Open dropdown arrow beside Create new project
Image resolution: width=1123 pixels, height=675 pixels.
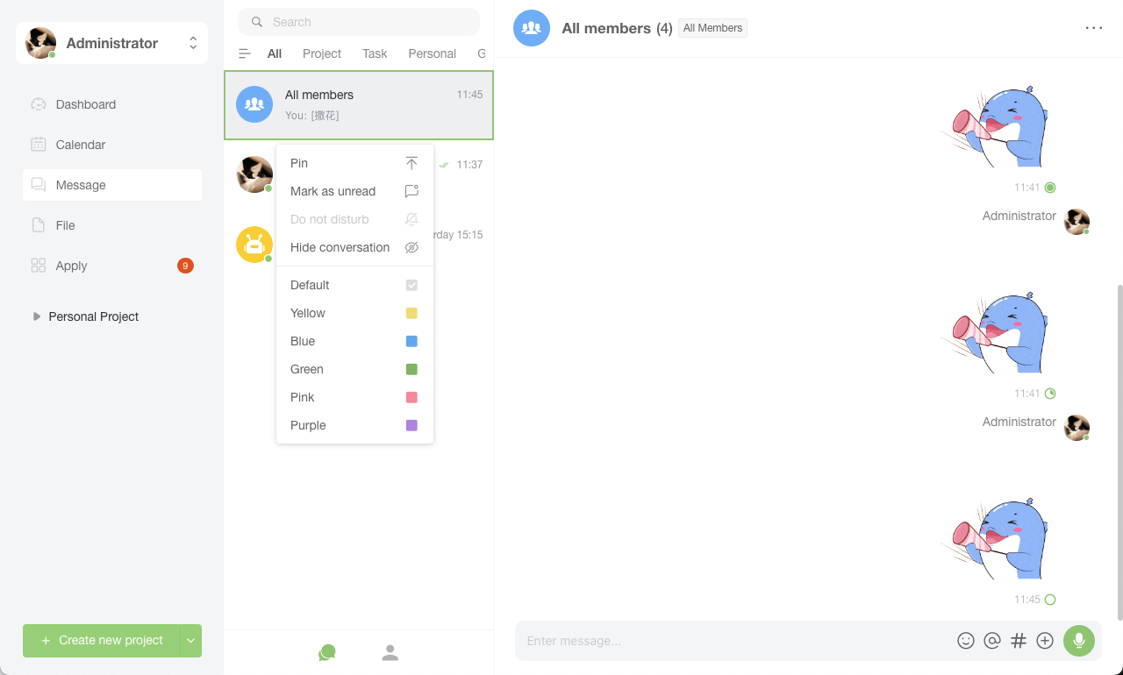click(191, 641)
